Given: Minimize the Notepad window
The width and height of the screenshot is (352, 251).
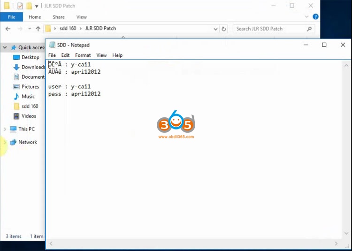Looking at the screenshot, I should pyautogui.click(x=306, y=45).
